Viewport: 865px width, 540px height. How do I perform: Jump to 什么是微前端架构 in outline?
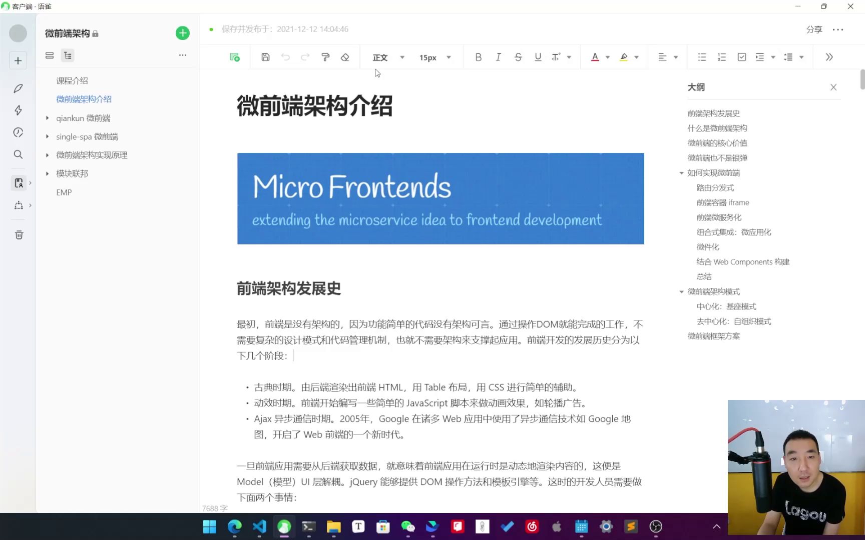(717, 128)
